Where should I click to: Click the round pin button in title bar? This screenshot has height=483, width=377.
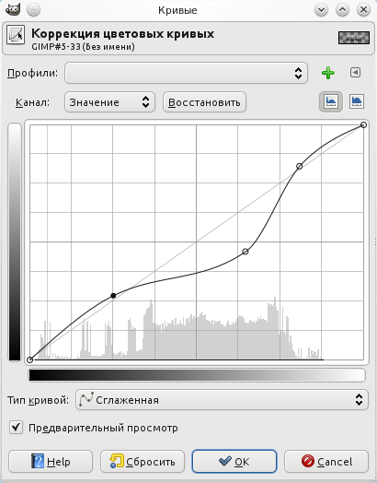point(33,10)
